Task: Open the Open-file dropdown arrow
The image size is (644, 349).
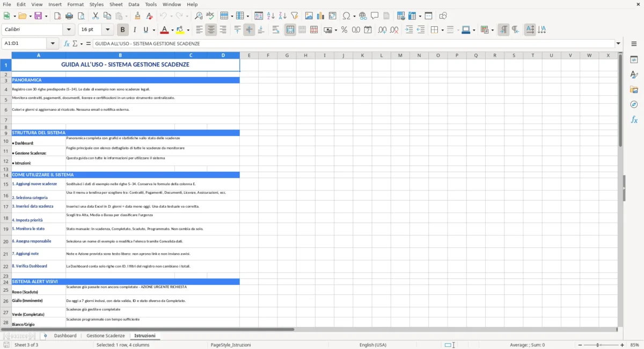Action: coord(29,16)
